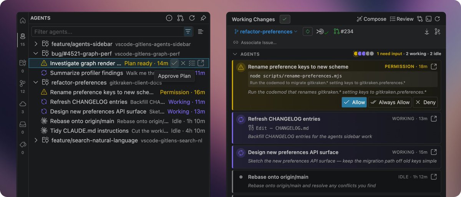Toggle the Working Changes checkmark button
461x197 pixels.
tap(285, 19)
